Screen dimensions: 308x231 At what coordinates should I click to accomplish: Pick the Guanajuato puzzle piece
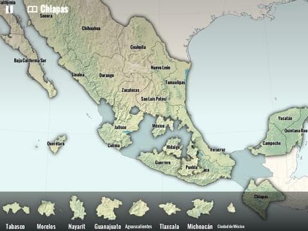108,208
